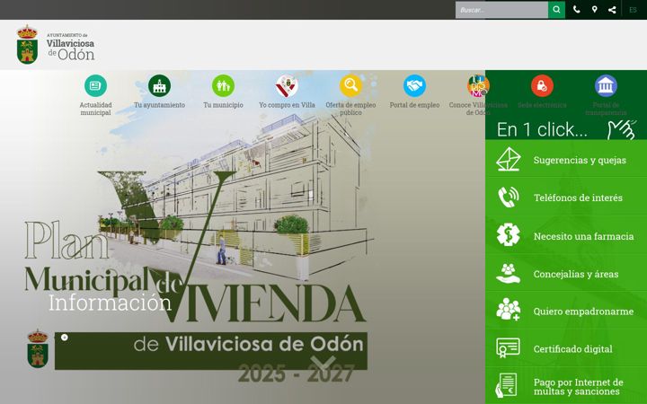Open Quiero empadronarme link
Viewport: 647px width, 404px height.
coord(583,312)
